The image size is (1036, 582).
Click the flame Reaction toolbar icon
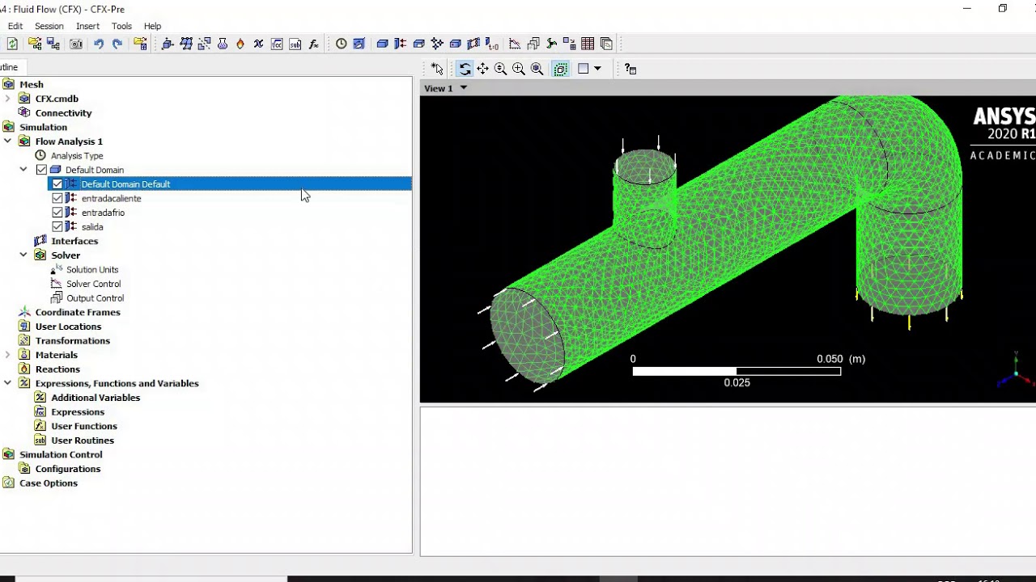pyautogui.click(x=240, y=44)
